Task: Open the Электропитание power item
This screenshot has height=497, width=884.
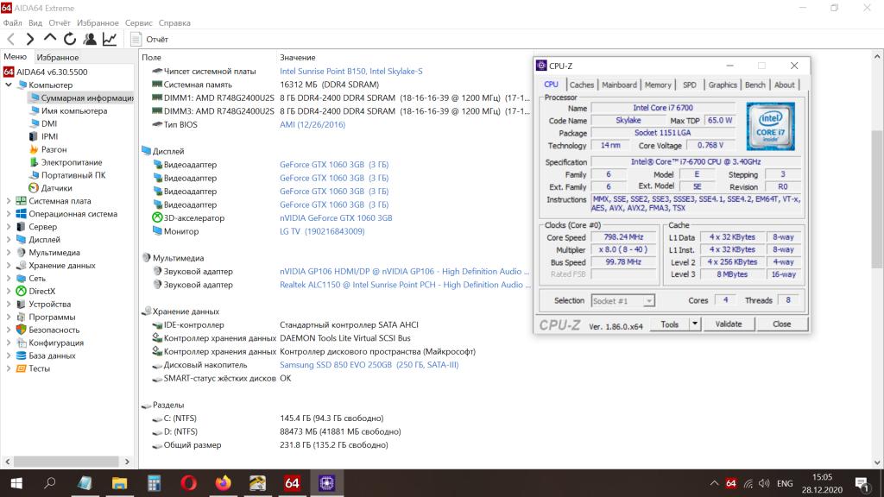Action: pyautogui.click(x=71, y=162)
